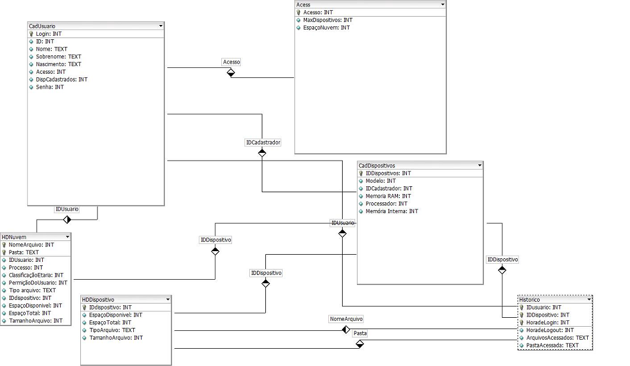Screen dimensions: 630x366
Task: Toggle the CadDispositivos table header arrow
Action: (x=479, y=165)
